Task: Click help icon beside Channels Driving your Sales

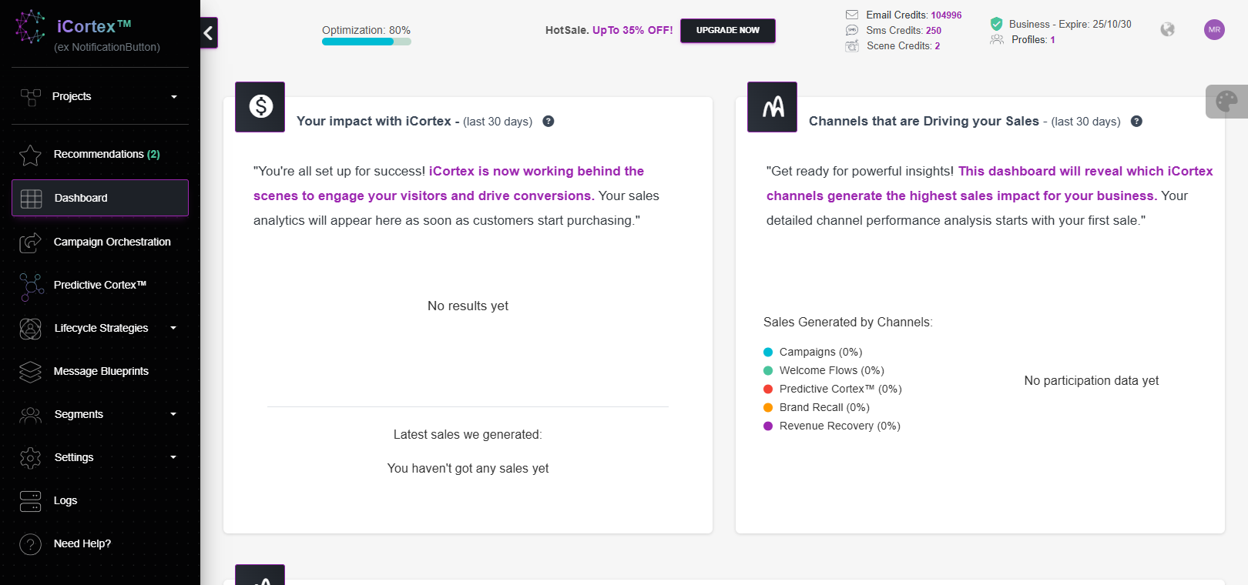Action: point(1136,121)
